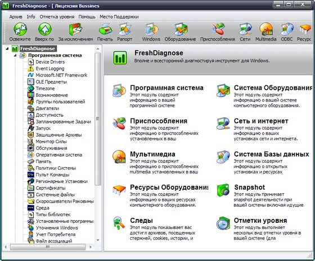Click the Snapshot heading link
The image size is (315, 261).
(250, 187)
